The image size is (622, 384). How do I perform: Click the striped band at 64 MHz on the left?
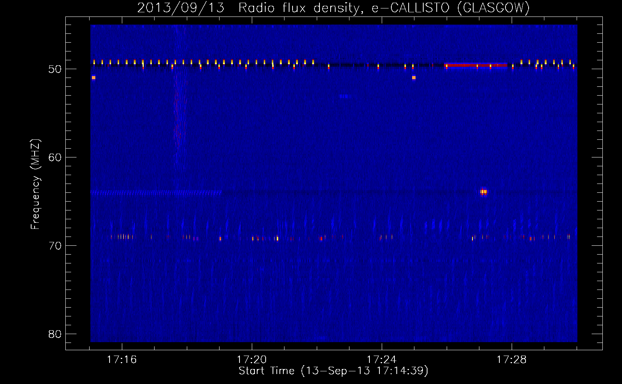[x=156, y=193]
